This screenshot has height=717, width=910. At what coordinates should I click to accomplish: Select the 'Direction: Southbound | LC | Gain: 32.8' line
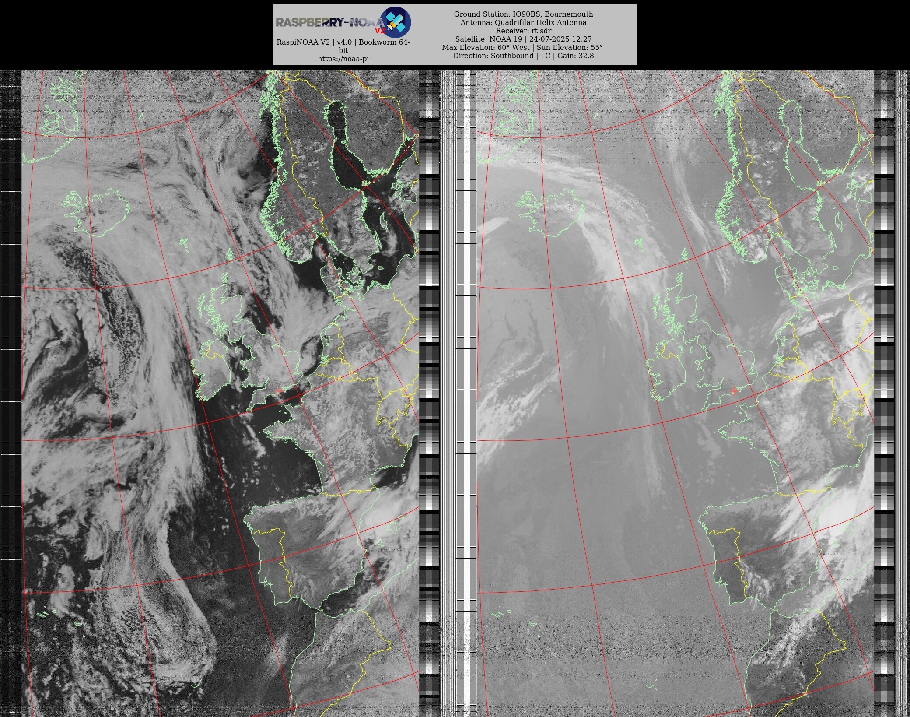pyautogui.click(x=523, y=56)
